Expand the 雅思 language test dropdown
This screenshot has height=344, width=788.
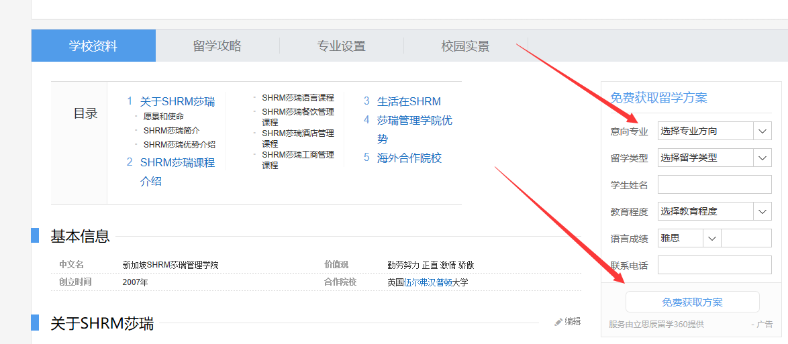pos(711,238)
